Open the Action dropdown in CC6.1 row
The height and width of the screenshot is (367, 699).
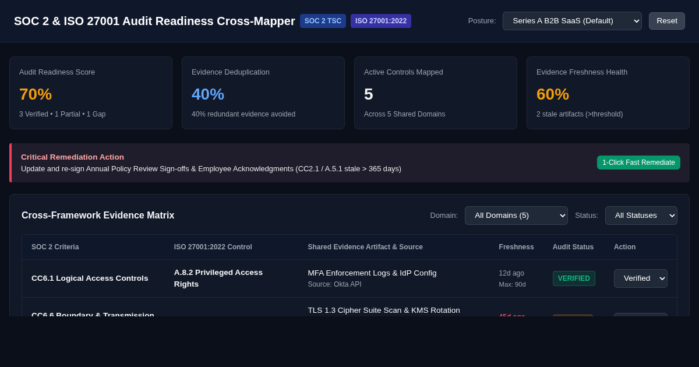[x=641, y=278]
